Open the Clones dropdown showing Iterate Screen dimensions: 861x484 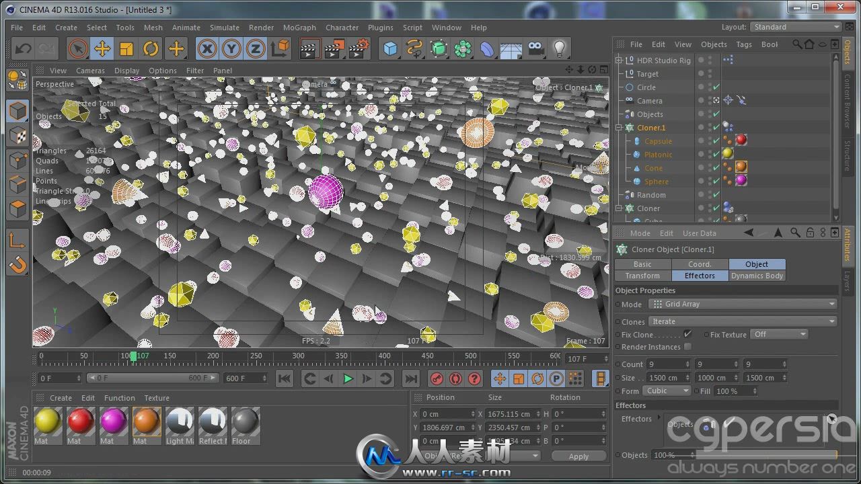pos(743,321)
